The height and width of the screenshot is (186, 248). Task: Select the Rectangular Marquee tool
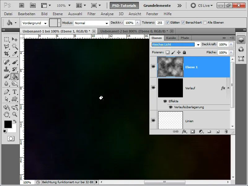pos(6,39)
